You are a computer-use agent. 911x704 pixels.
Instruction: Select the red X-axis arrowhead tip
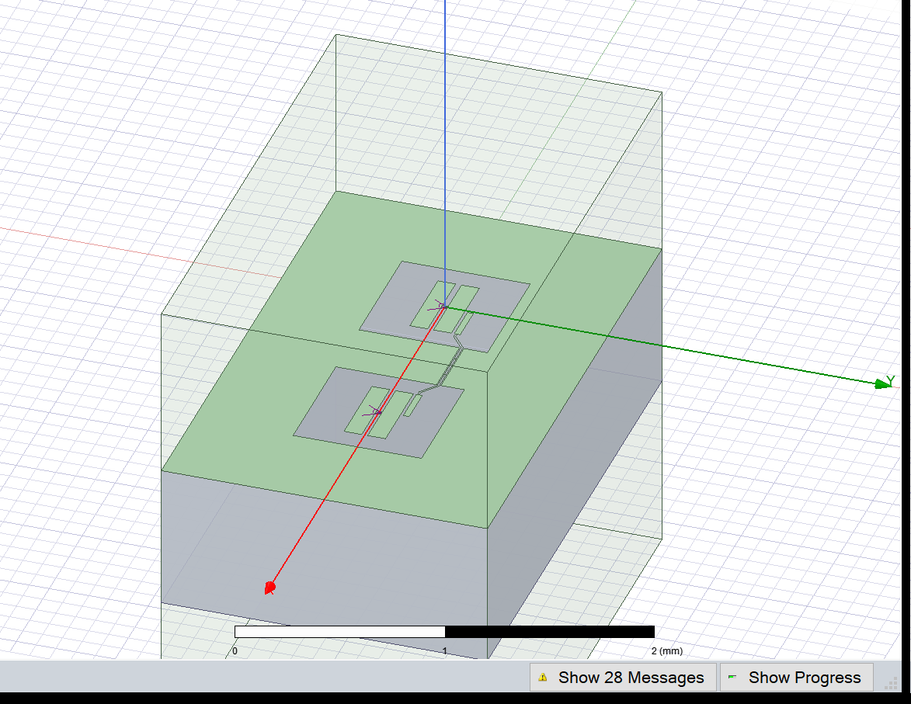click(269, 588)
